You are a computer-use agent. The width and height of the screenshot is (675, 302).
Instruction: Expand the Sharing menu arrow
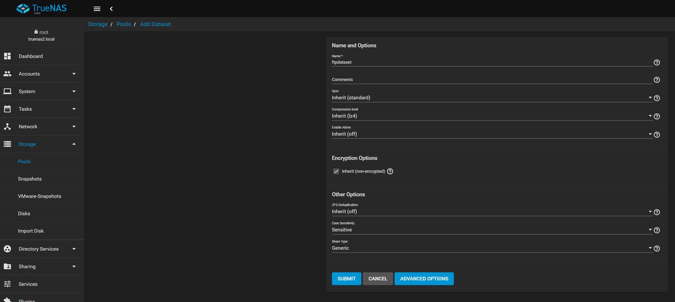(x=74, y=266)
